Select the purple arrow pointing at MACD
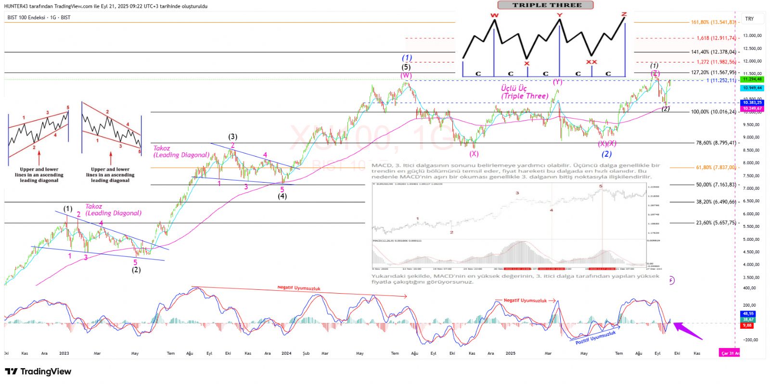 (x=687, y=331)
